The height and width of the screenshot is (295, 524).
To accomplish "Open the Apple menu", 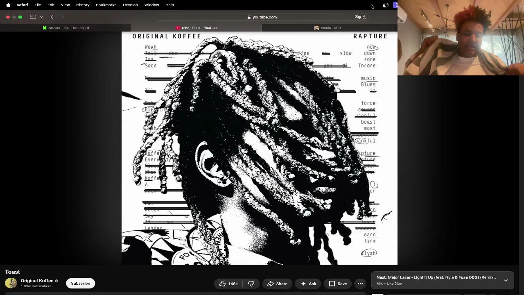I will (8, 5).
